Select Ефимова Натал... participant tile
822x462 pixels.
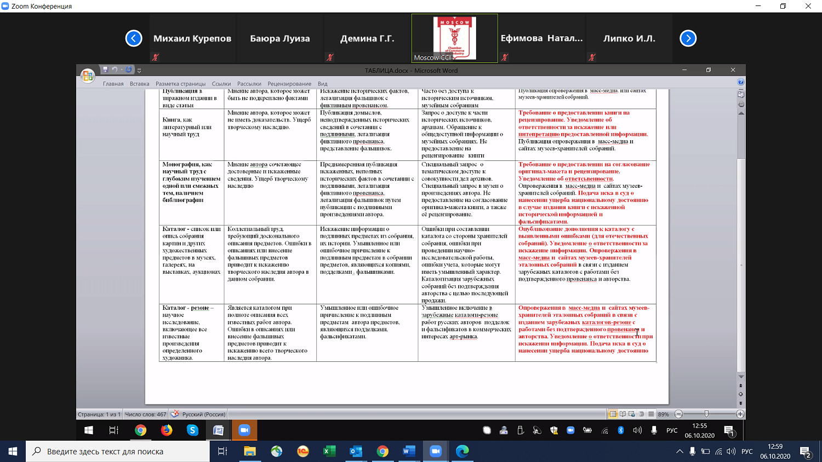(x=542, y=38)
